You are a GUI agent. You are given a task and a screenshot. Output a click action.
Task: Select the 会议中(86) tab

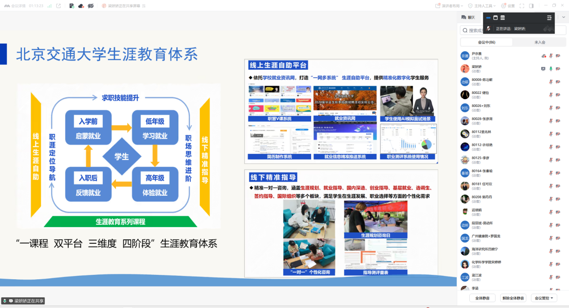pyautogui.click(x=486, y=42)
